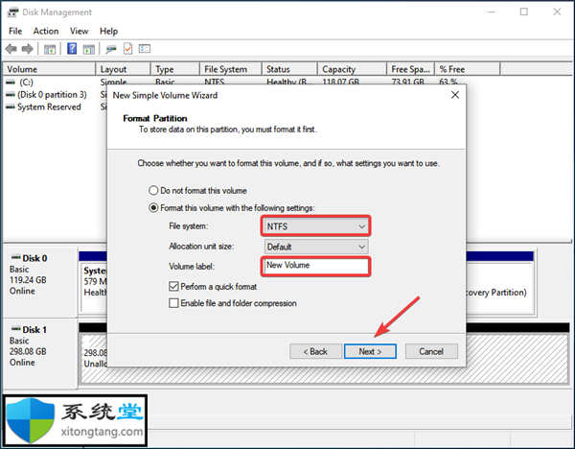Select the (Disk 0 partition 3) drive icon
This screenshot has height=449, width=575.
[11, 95]
